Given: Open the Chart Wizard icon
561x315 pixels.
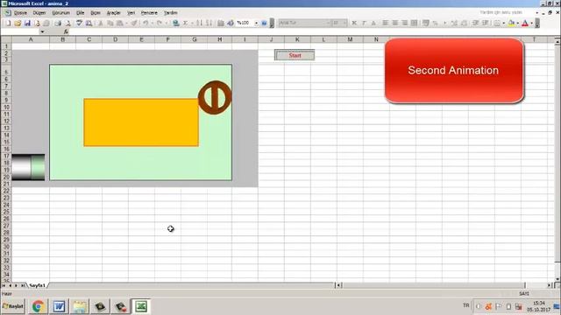Looking at the screenshot, I should (x=221, y=24).
